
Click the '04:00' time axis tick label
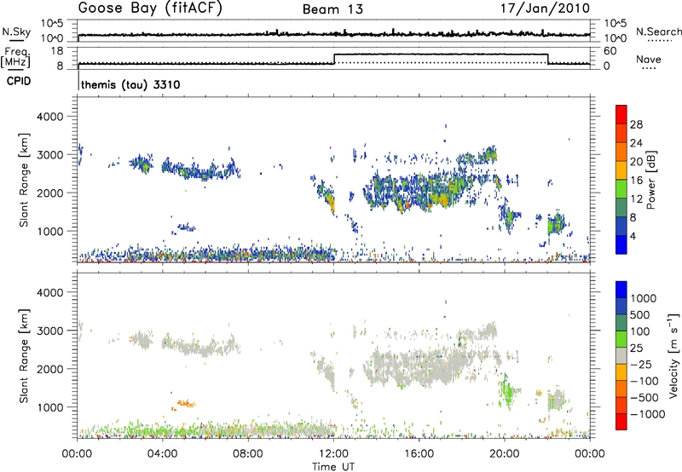[x=163, y=454]
